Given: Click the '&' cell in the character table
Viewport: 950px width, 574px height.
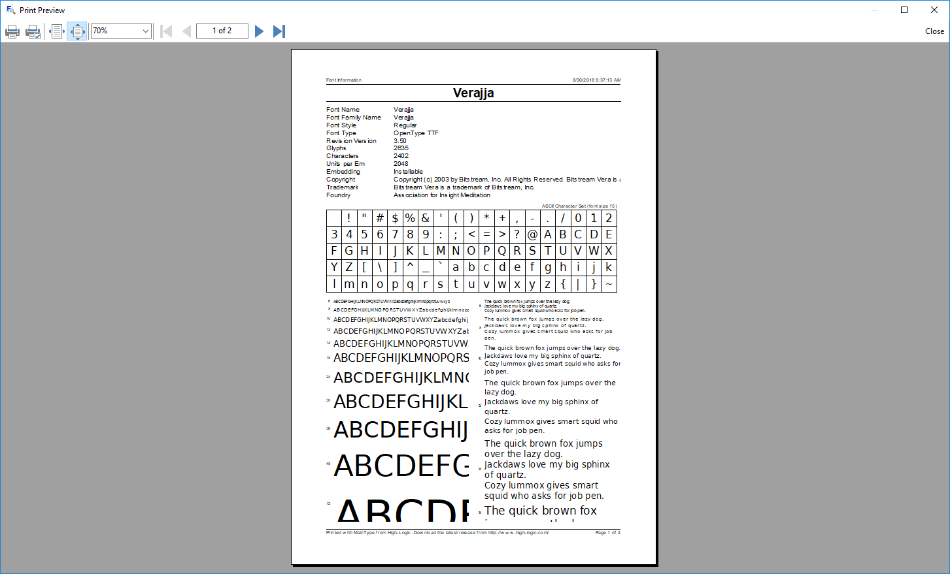Looking at the screenshot, I should click(x=426, y=218).
